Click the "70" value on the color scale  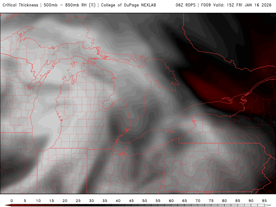[198, 201]
